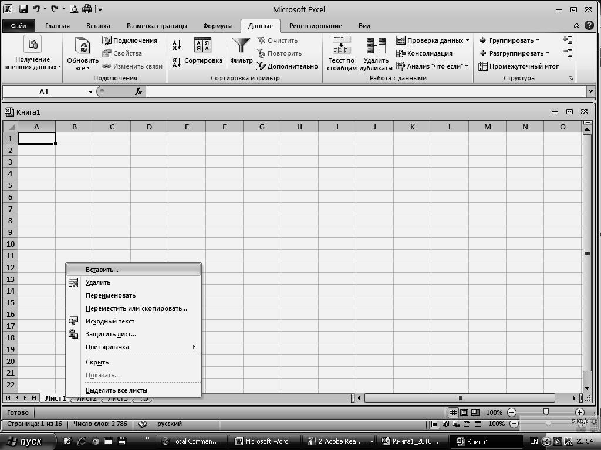601x450 pixels.
Task: Open the Get External Data icon
Action: [33, 45]
